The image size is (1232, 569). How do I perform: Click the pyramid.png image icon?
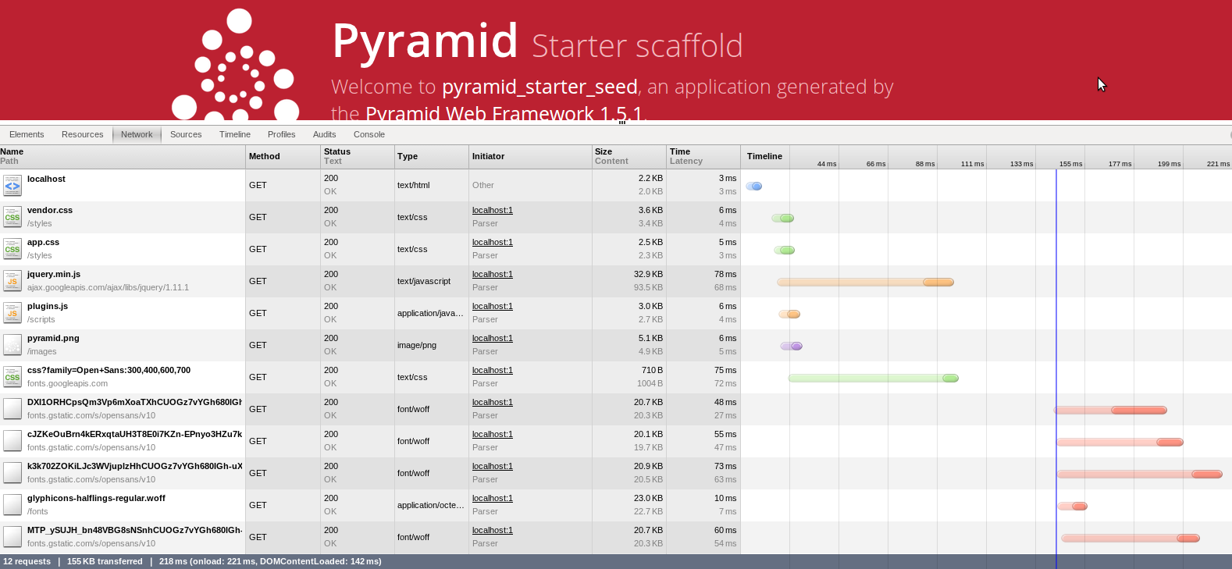point(12,345)
